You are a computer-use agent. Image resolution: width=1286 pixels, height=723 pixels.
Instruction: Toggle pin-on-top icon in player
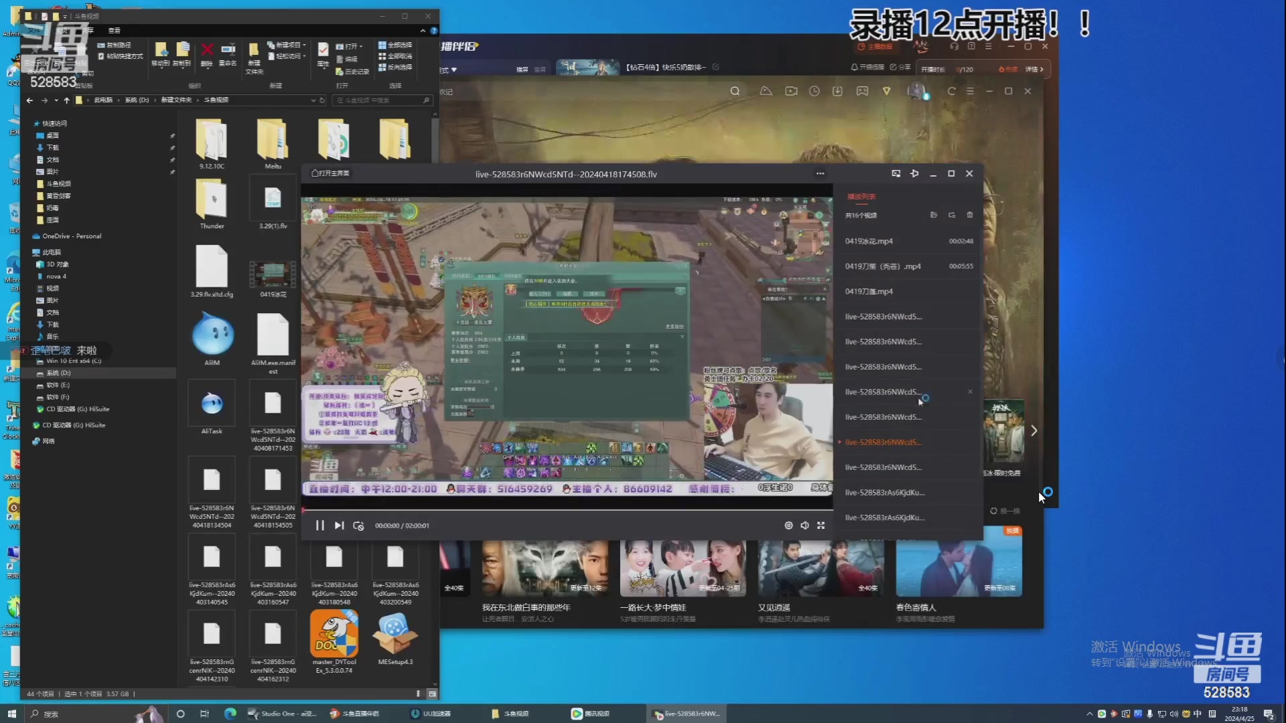tap(914, 173)
